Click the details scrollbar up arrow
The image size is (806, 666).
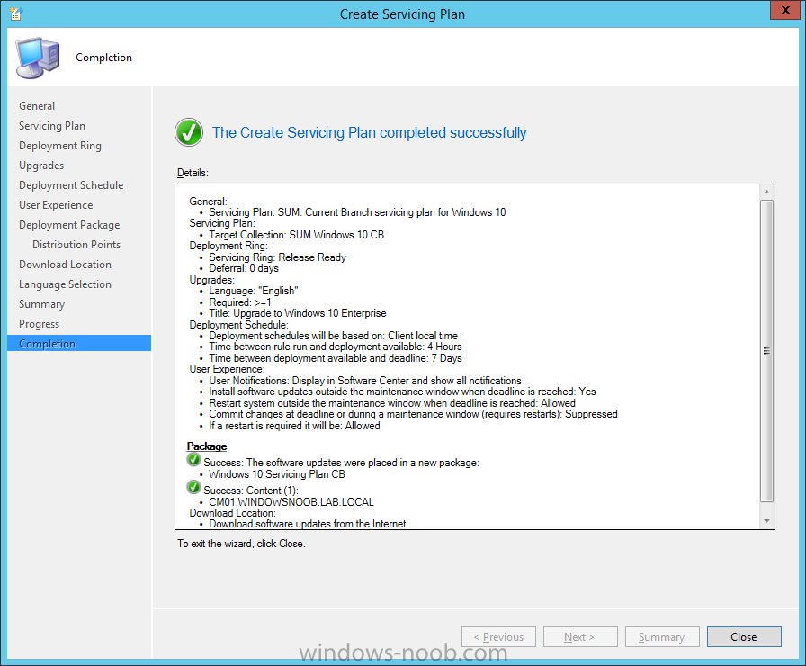(766, 192)
